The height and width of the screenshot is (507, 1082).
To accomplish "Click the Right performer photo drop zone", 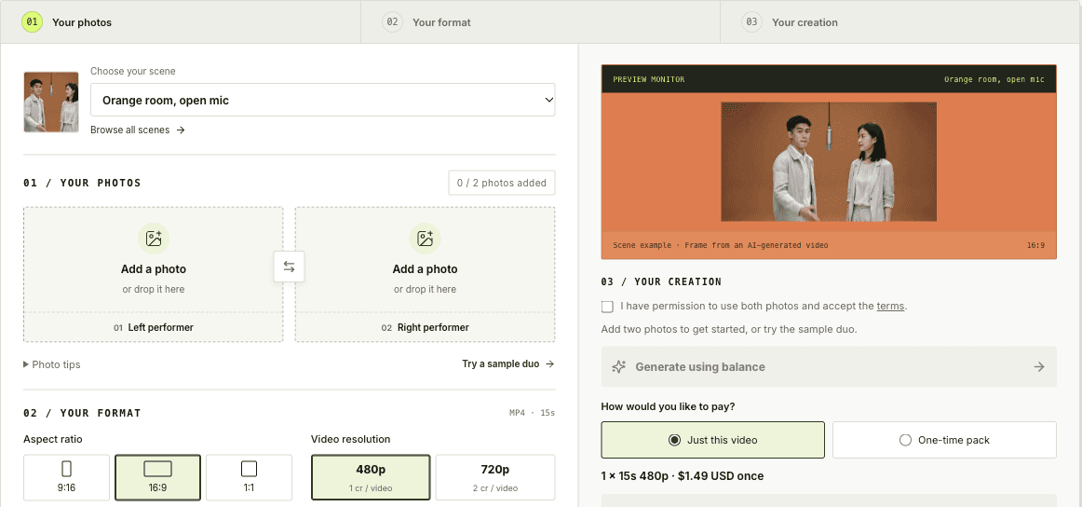I will tap(425, 274).
